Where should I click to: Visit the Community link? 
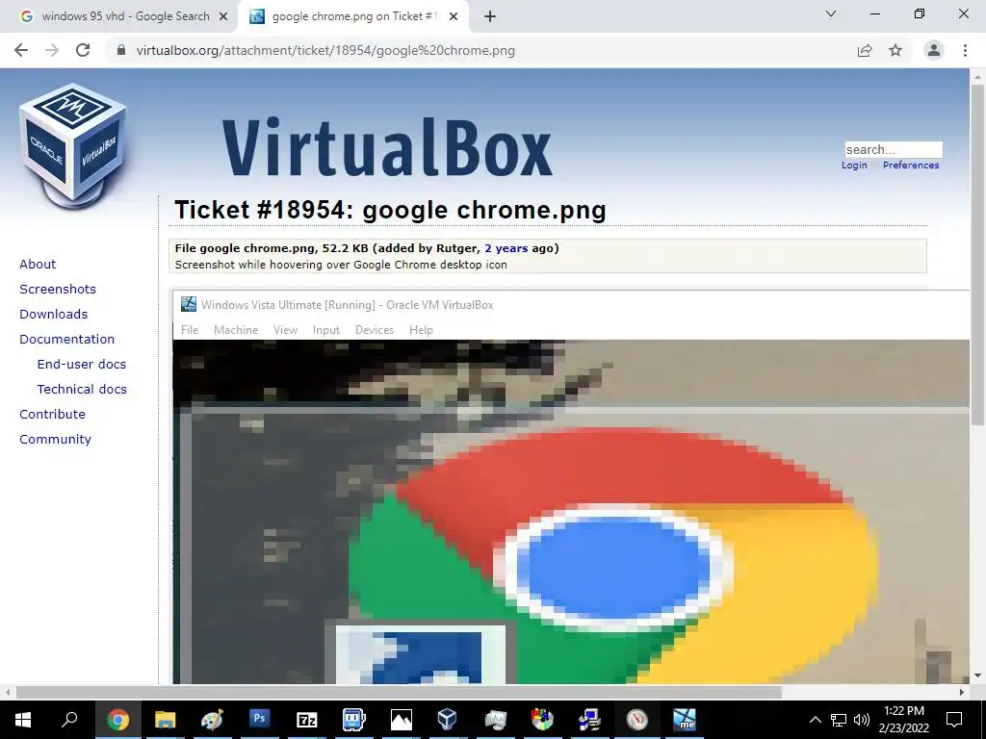(x=55, y=439)
